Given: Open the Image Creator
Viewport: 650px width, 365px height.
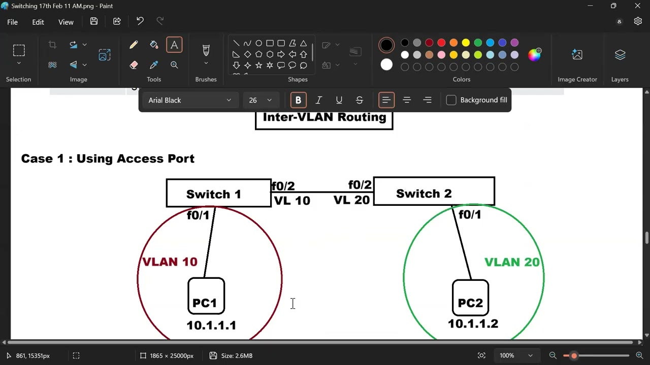Looking at the screenshot, I should click(577, 55).
